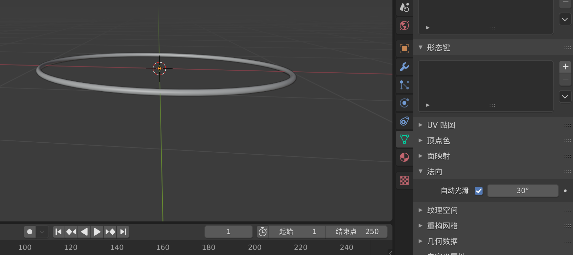The width and height of the screenshot is (573, 255).
Task: Open the Scene properties tab
Action: coord(404,7)
